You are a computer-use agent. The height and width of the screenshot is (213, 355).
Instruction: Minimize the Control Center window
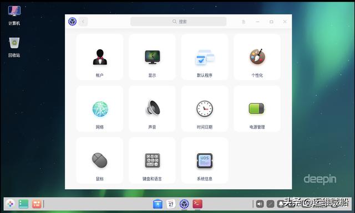pyautogui.click(x=257, y=22)
